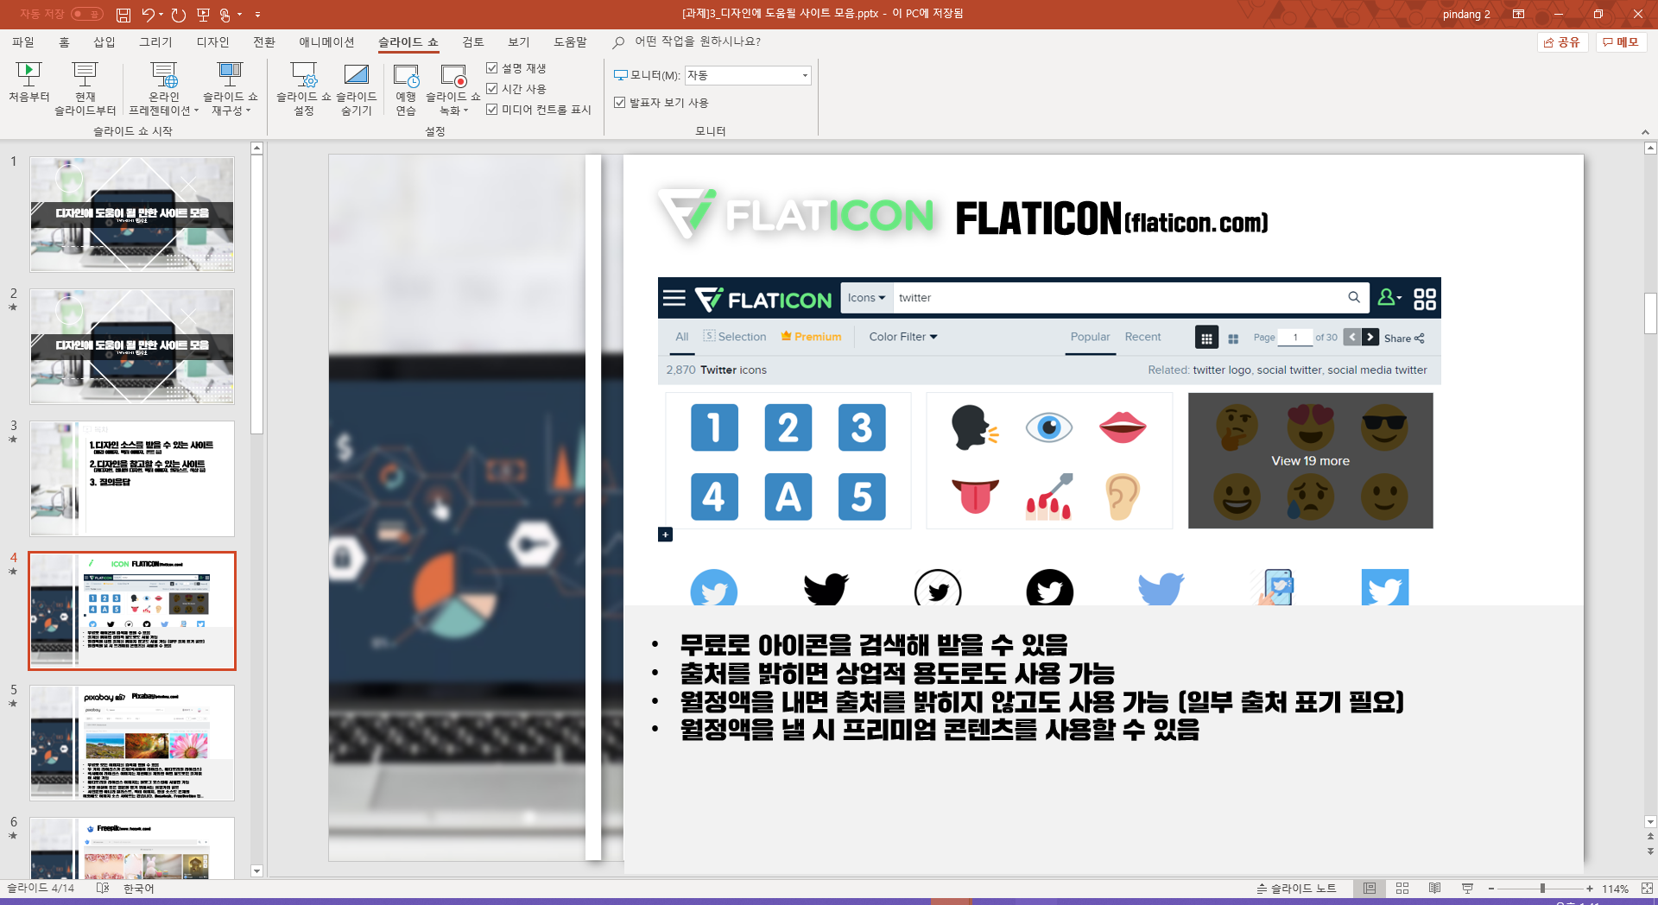The width and height of the screenshot is (1658, 905).
Task: Click the 114% zoom level
Action: tap(1615, 889)
